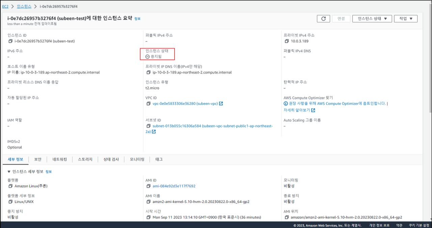Open vpc-0e0e5833306e36280 (subeen-vpc) link
The width and height of the screenshot is (432, 228).
[x=185, y=104]
